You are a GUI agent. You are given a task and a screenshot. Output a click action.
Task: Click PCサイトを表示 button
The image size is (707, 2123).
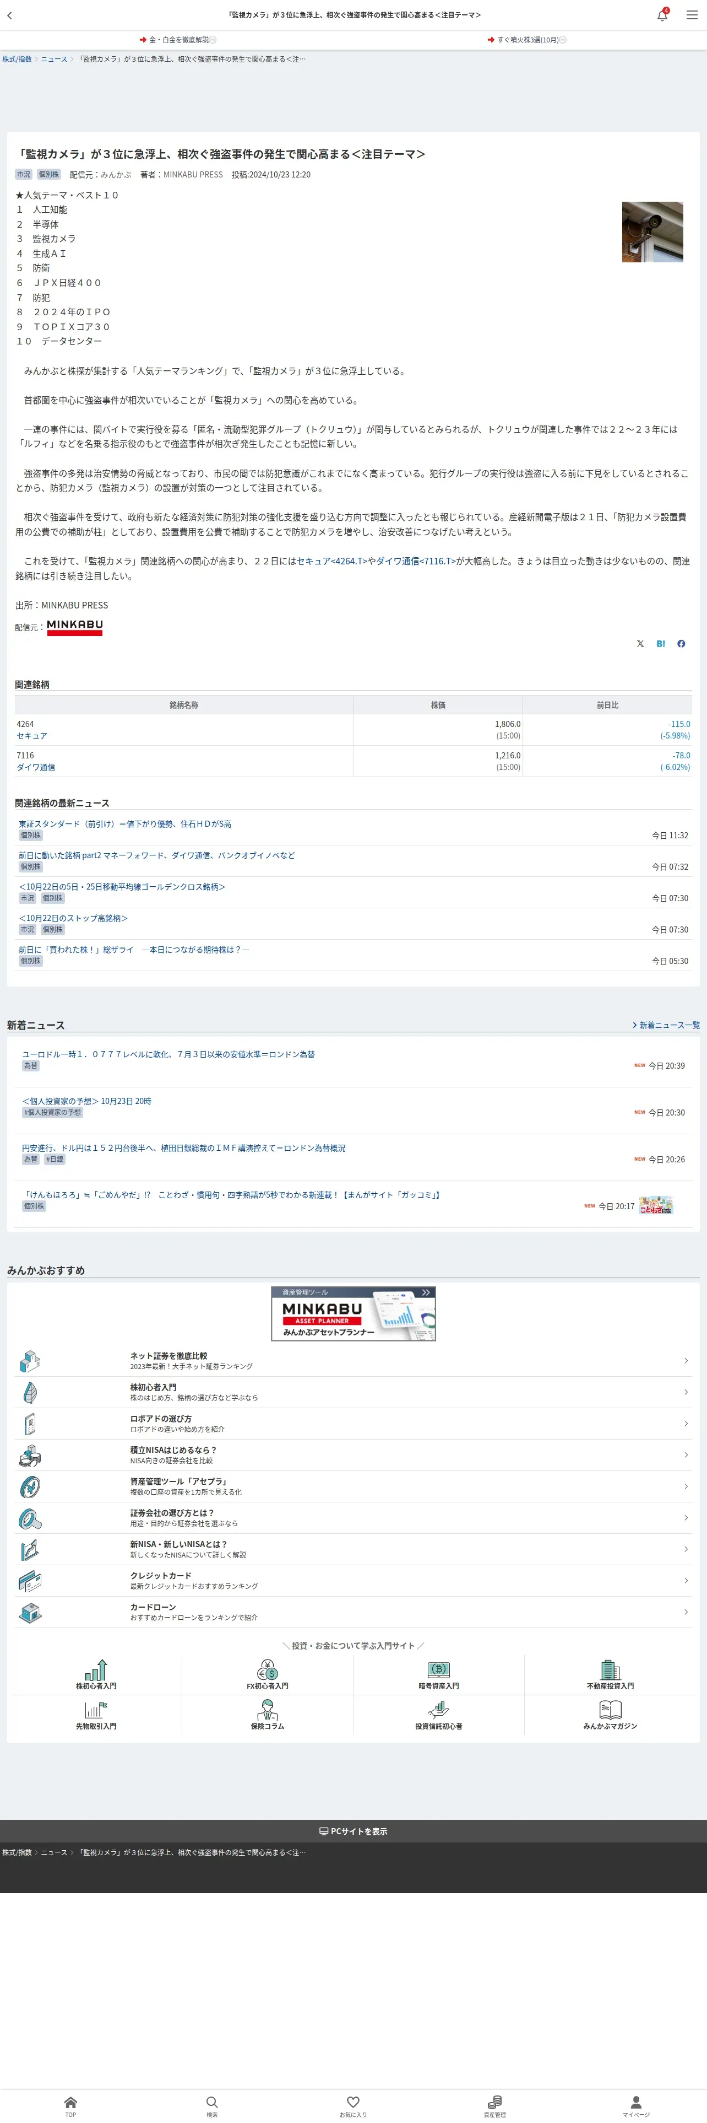[x=353, y=1831]
